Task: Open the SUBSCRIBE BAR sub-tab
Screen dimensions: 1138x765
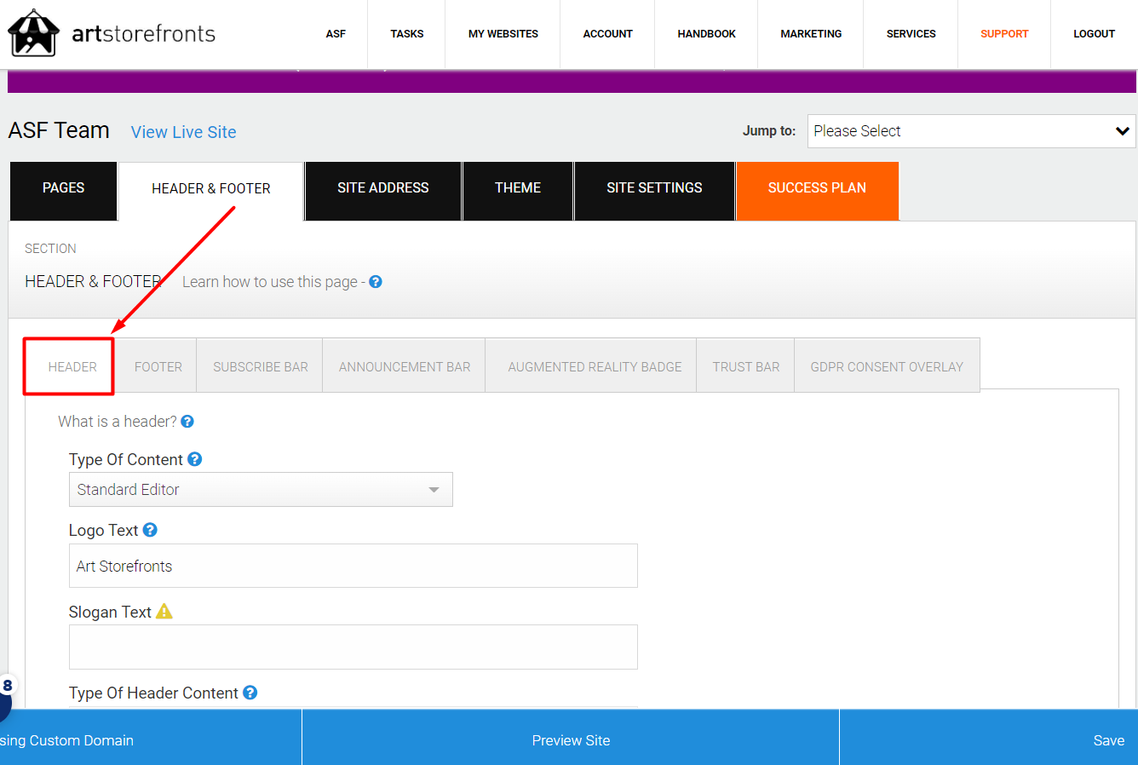Action: point(261,367)
